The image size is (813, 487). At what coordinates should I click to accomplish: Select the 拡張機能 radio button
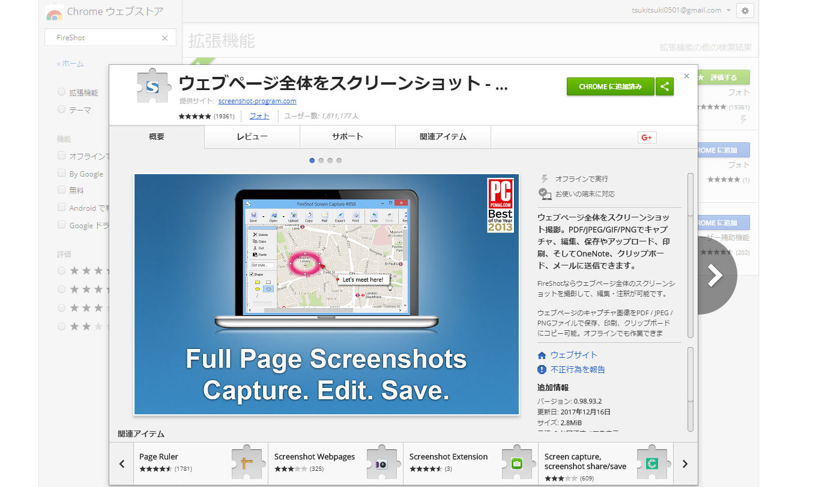pos(61,92)
